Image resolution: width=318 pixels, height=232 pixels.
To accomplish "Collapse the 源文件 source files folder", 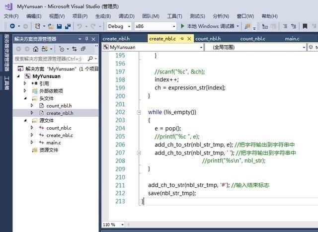I will coord(25,120).
